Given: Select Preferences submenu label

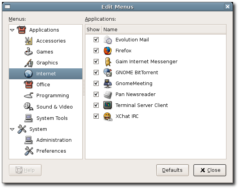Looking at the screenshot, I should 51,151.
